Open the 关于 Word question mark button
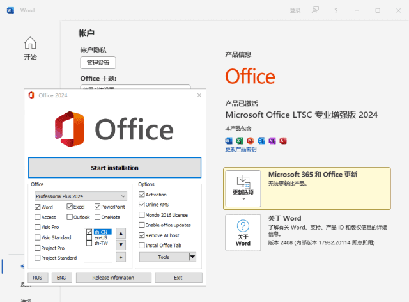This screenshot has height=302, width=409. tap(243, 233)
